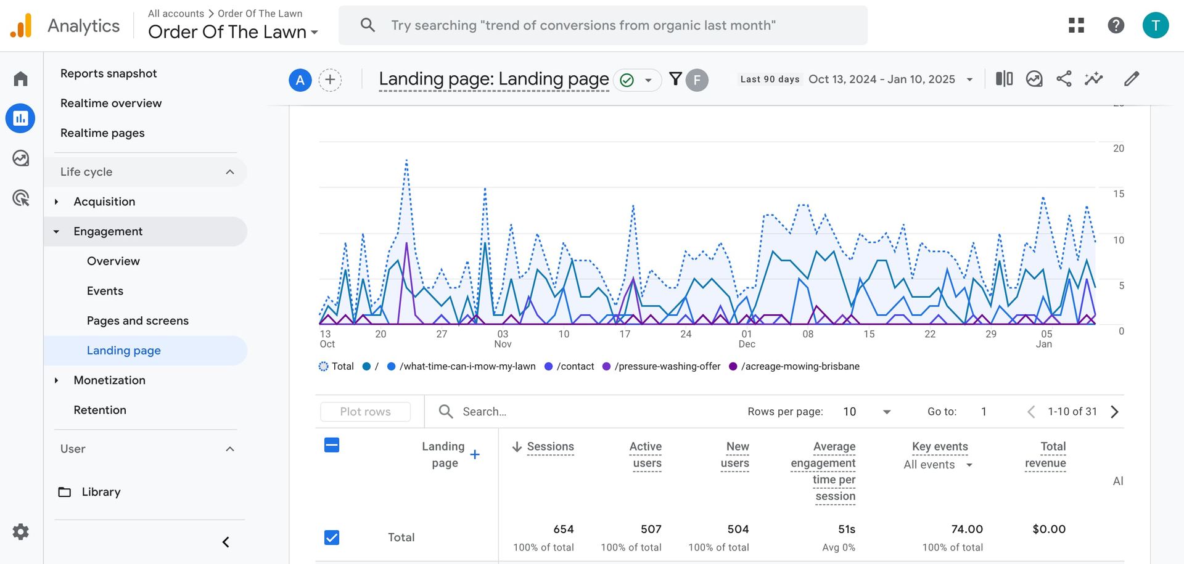
Task: Open Insights with the sparkle trend icon
Action: point(1093,79)
